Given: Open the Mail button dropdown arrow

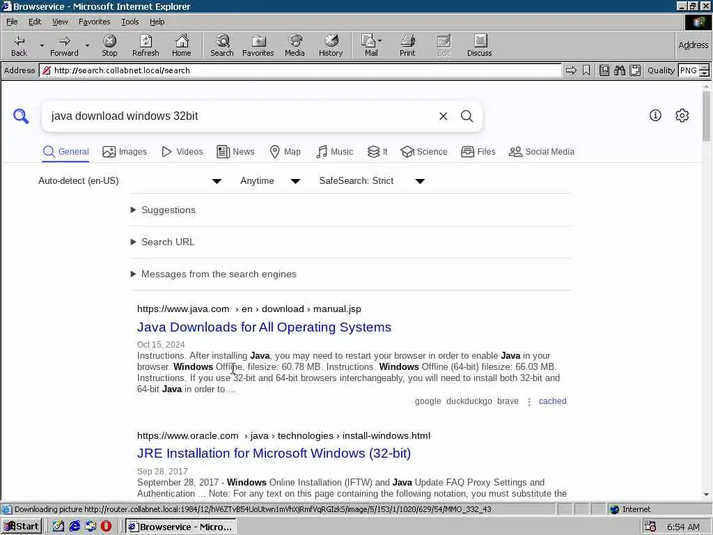Looking at the screenshot, I should point(379,41).
